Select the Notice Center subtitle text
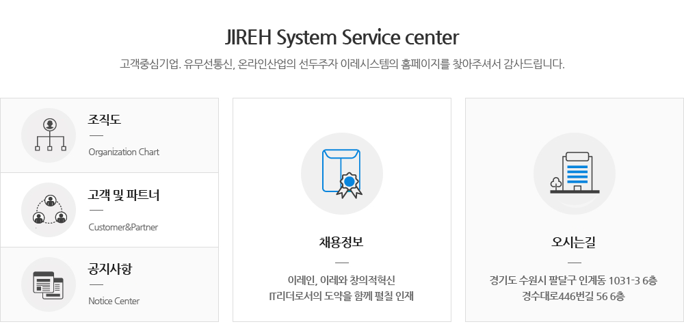 pyautogui.click(x=114, y=301)
